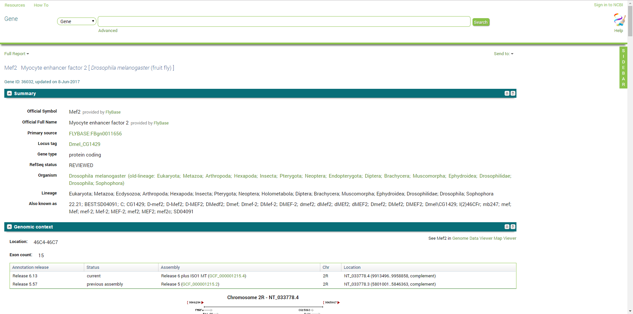Open help for Summary section question icon
The image size is (633, 314).
click(x=513, y=93)
